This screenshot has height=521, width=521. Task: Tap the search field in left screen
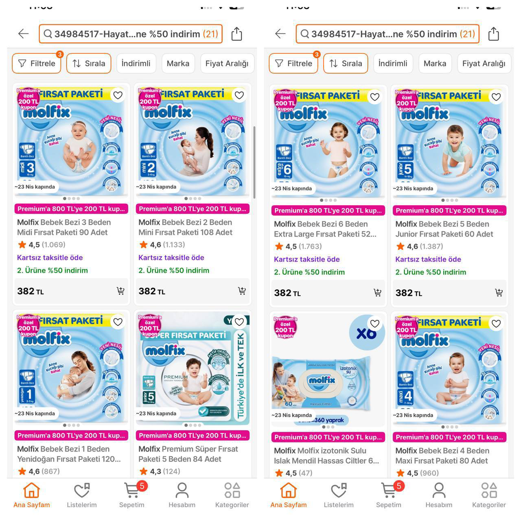click(131, 34)
